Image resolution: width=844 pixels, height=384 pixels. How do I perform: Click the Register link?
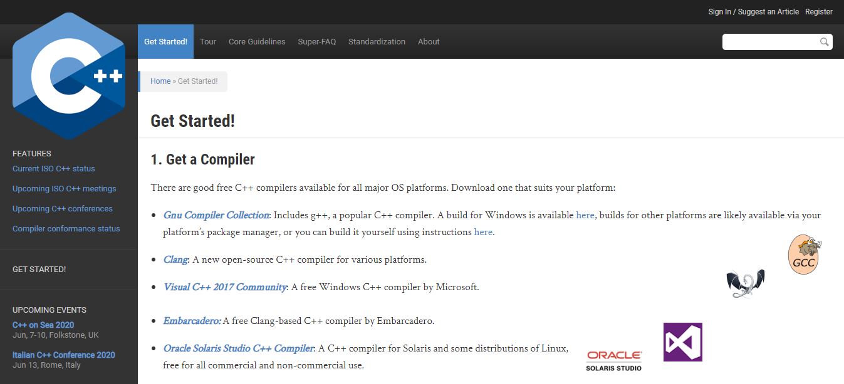coord(818,12)
